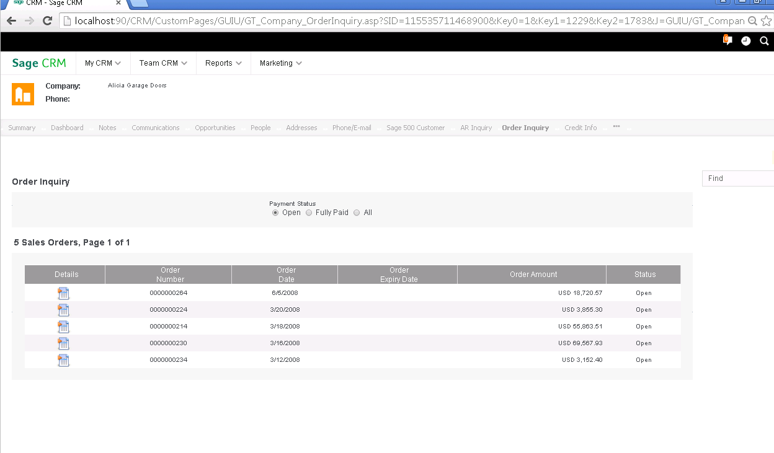Open details icon for order 0000000224
This screenshot has height=453, width=774.
63,310
